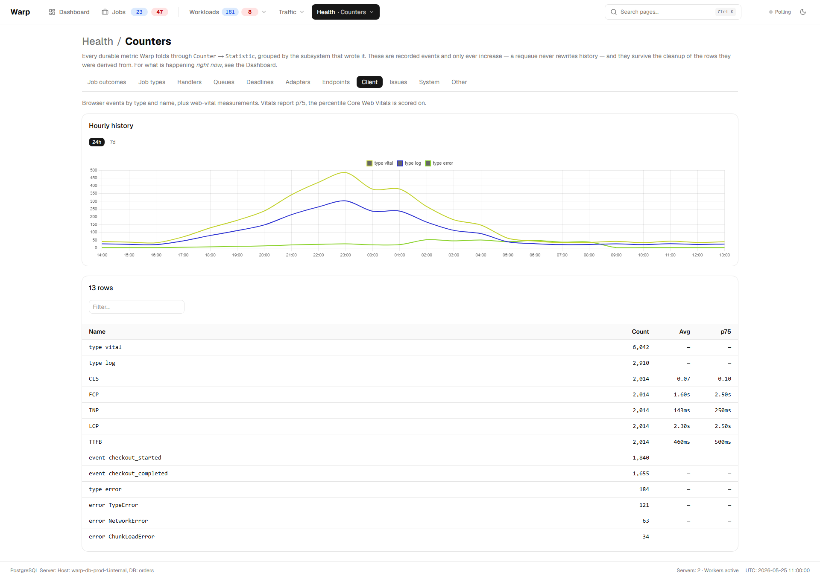Click the search magnifier icon

coord(614,12)
